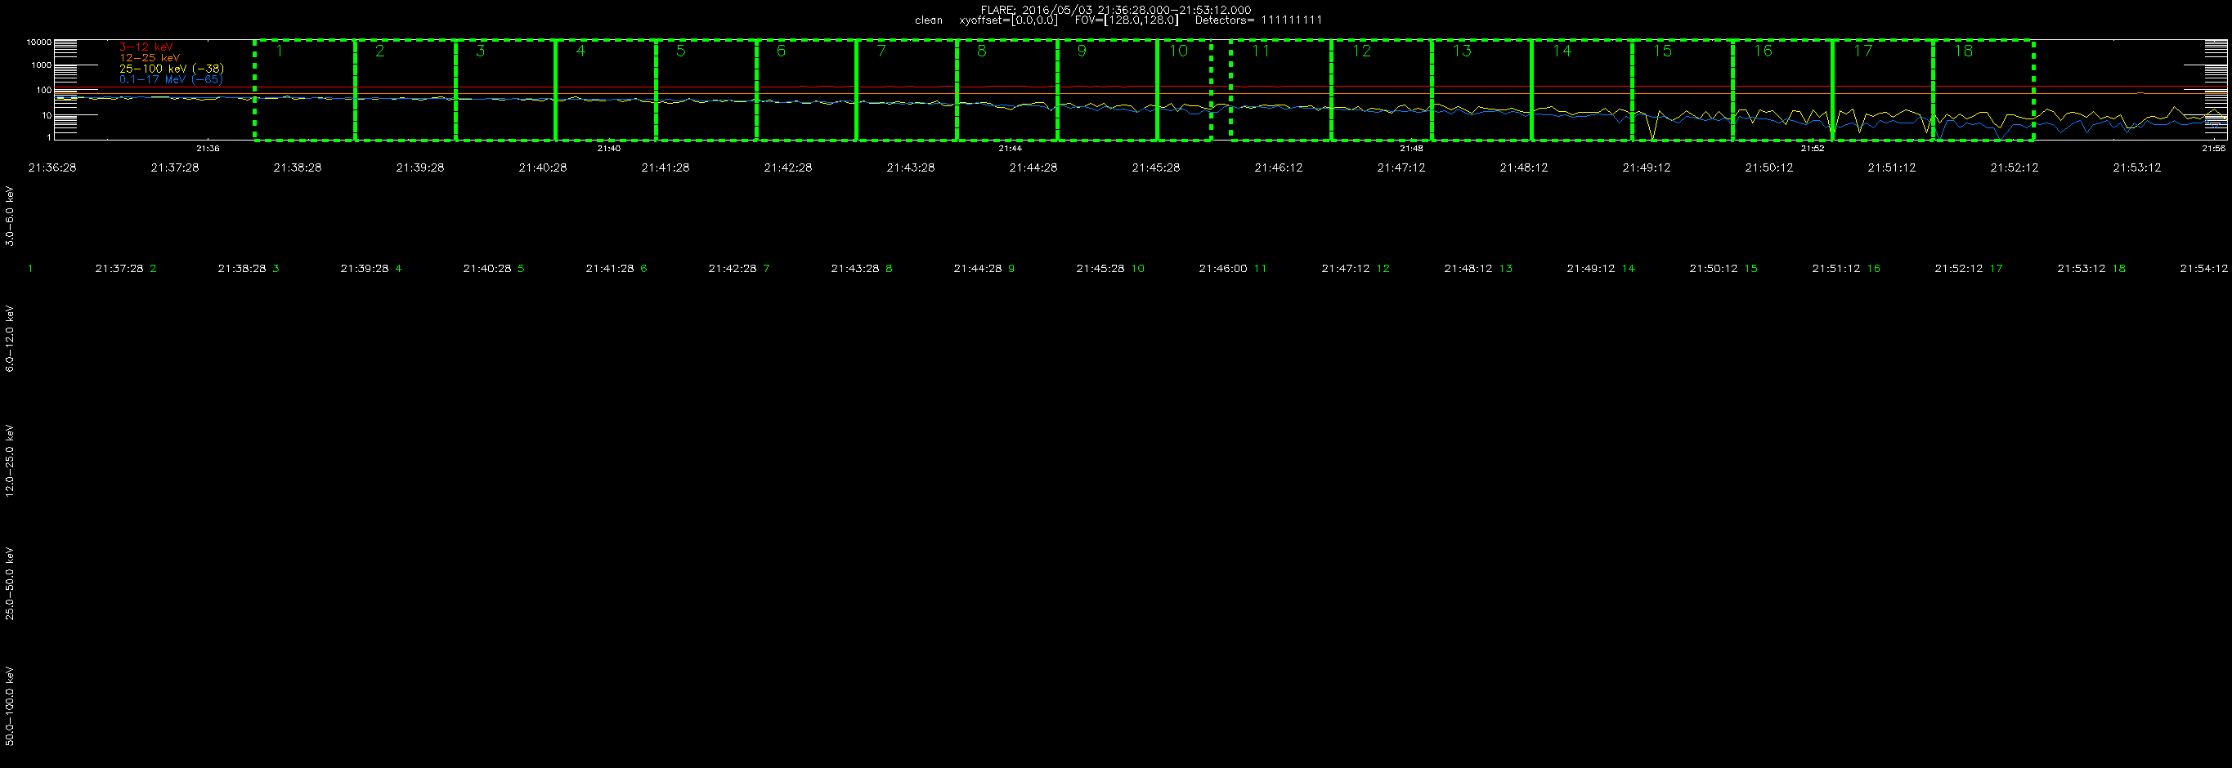Image resolution: width=2232 pixels, height=768 pixels.
Task: Select time interval 13 box on light curve
Action: point(1481,89)
